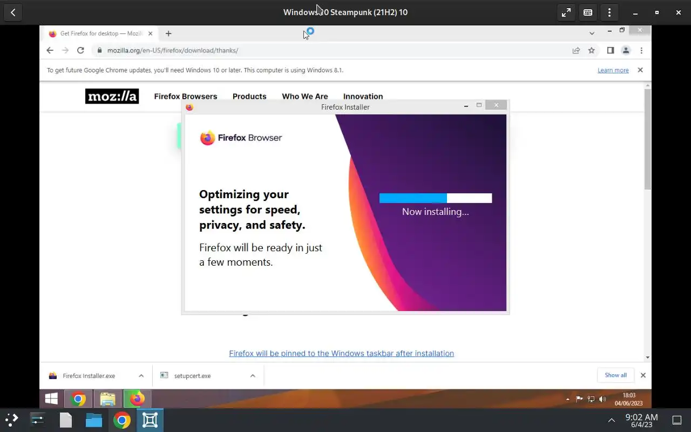
Task: Expand Firefox Installer.exe download options
Action: pos(141,376)
